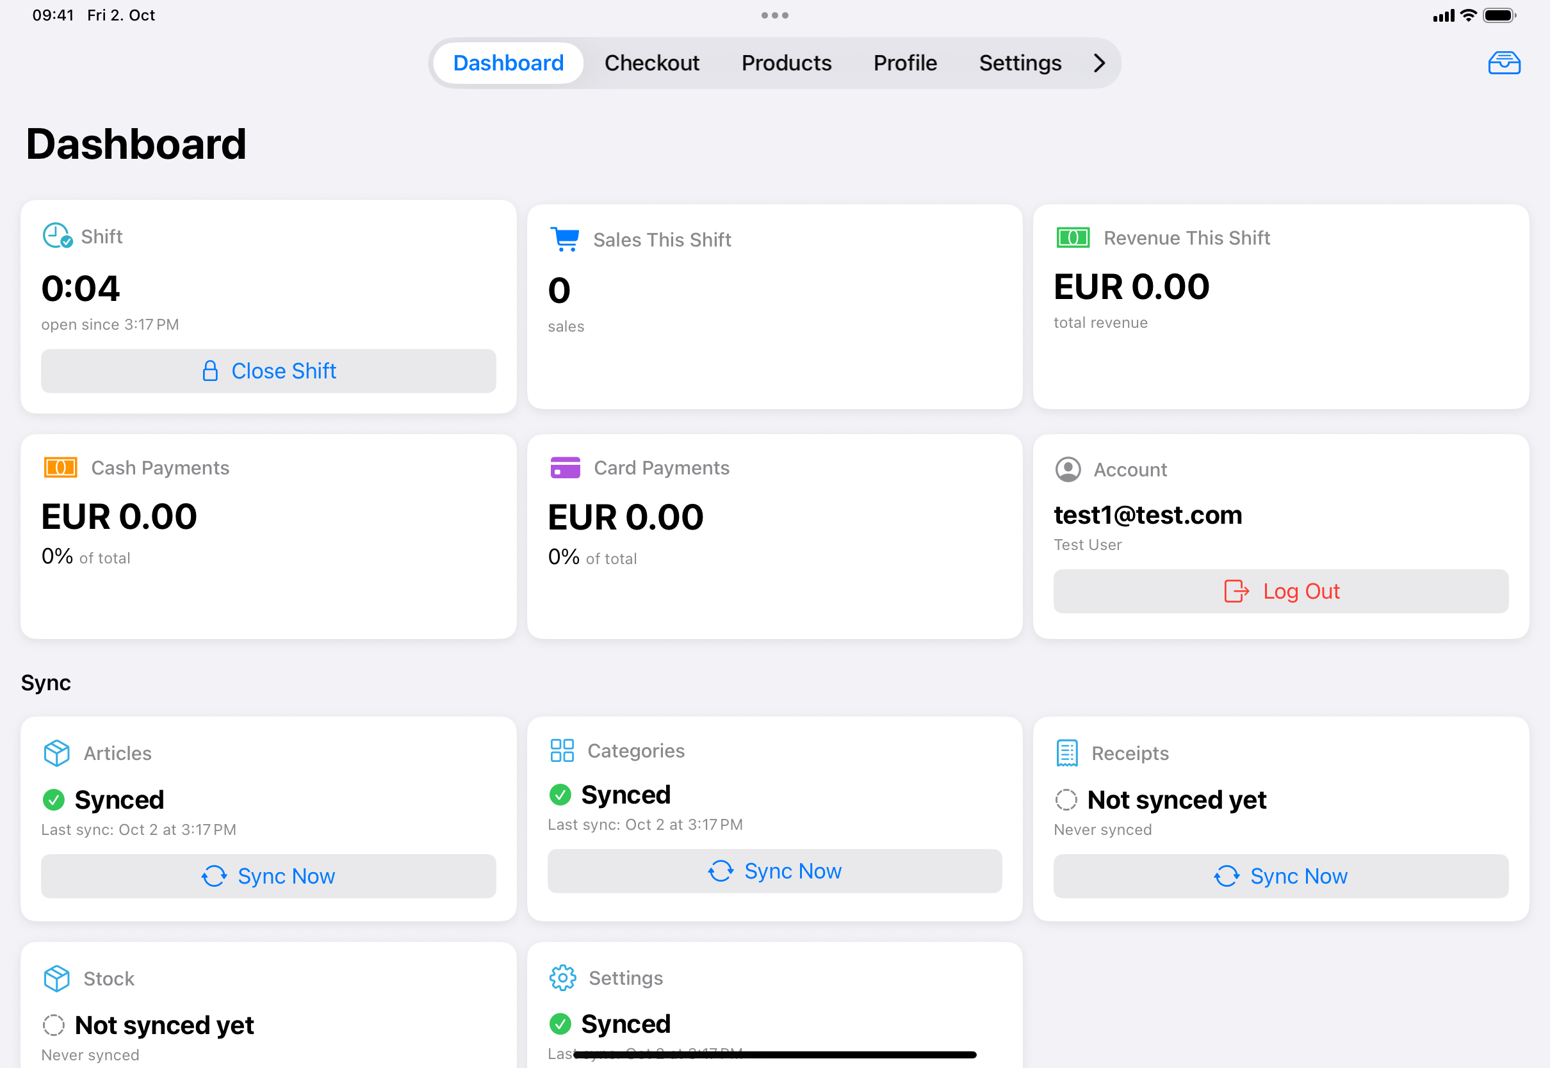Tap the Wi-Fi indicator in status bar
This screenshot has height=1068, width=1550.
1469,15
